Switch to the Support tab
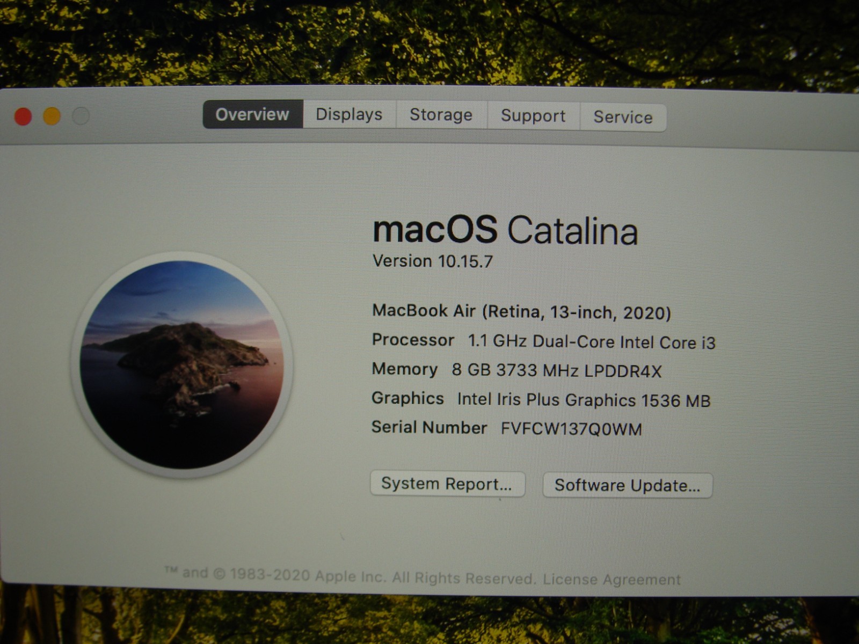 533,116
